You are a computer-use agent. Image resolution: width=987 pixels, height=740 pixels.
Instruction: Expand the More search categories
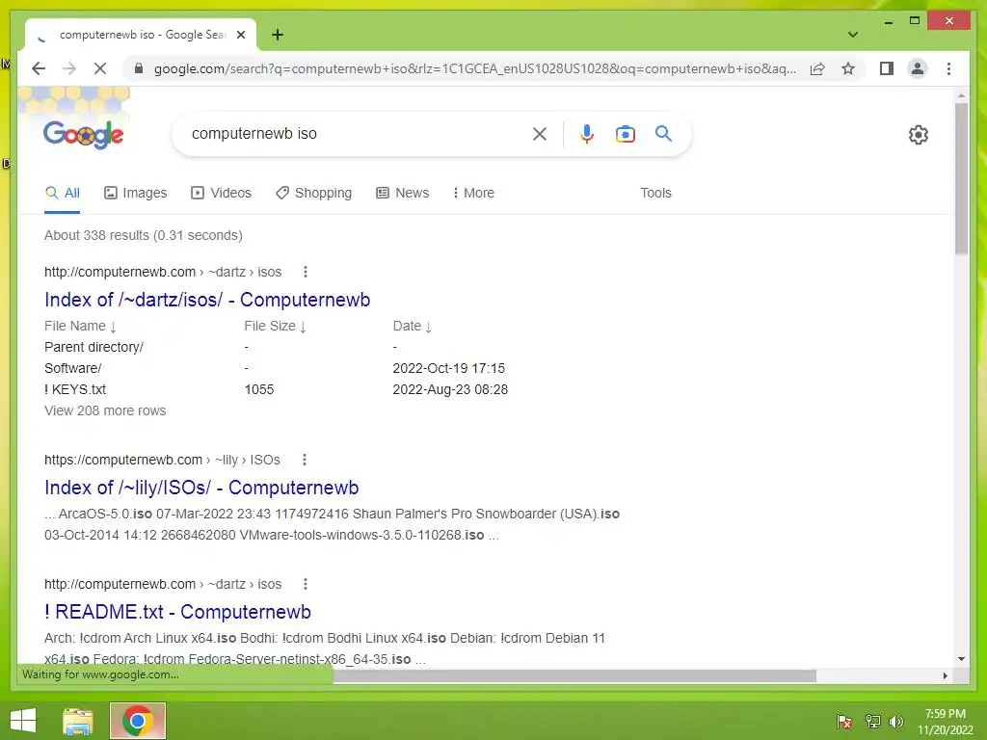click(473, 193)
